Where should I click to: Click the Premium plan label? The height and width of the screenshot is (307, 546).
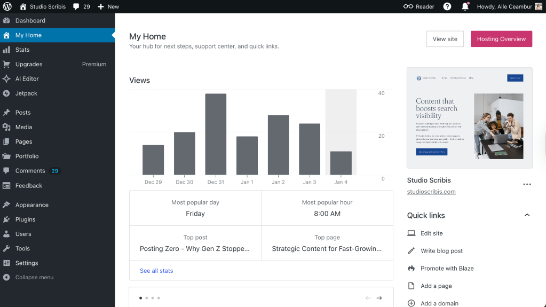point(94,64)
